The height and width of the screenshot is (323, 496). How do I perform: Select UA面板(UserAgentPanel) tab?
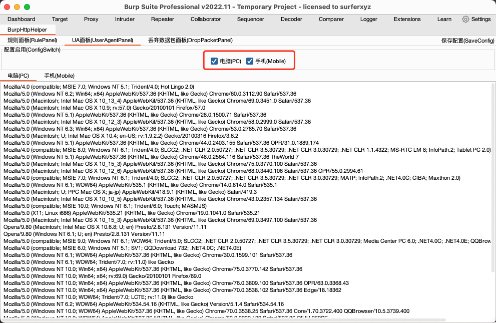tap(103, 40)
